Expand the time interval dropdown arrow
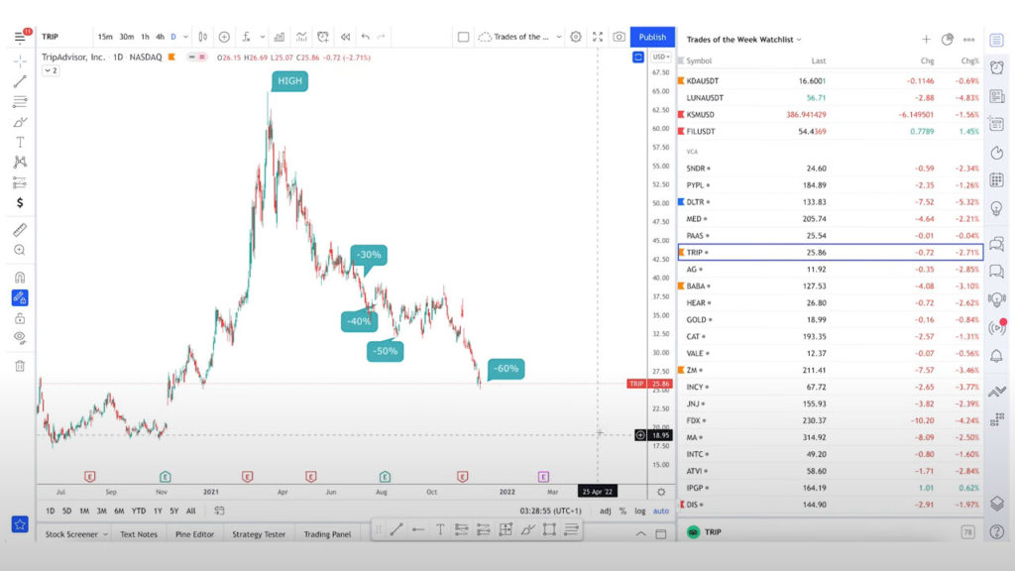This screenshot has width=1015, height=571. 185,37
